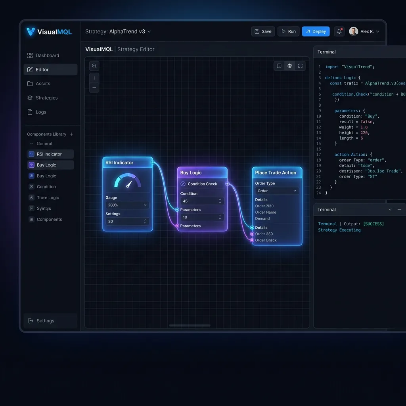Image resolution: width=406 pixels, height=406 pixels.
Task: Open notifications bell
Action: pyautogui.click(x=339, y=31)
